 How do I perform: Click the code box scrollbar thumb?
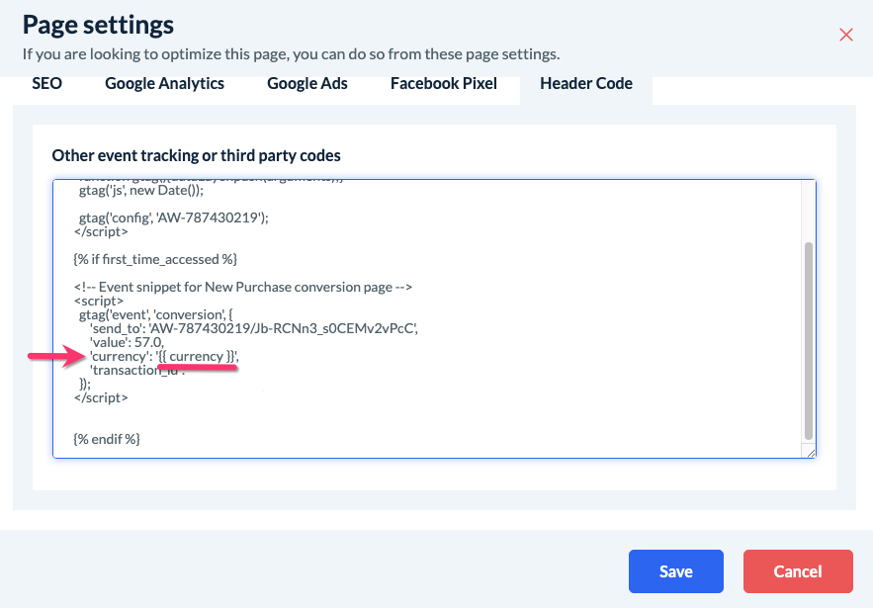[809, 341]
